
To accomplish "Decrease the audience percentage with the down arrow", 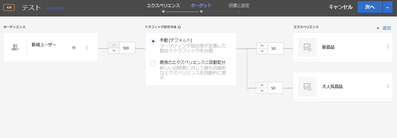I will coord(114,51).
